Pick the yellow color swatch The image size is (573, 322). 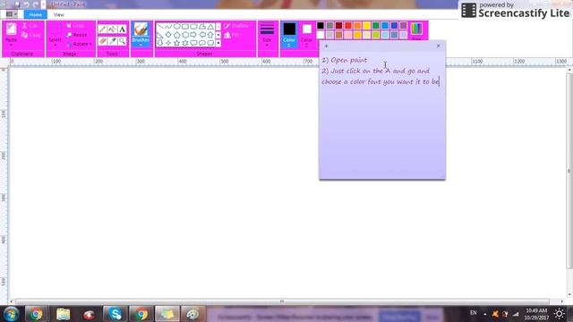[x=366, y=26]
